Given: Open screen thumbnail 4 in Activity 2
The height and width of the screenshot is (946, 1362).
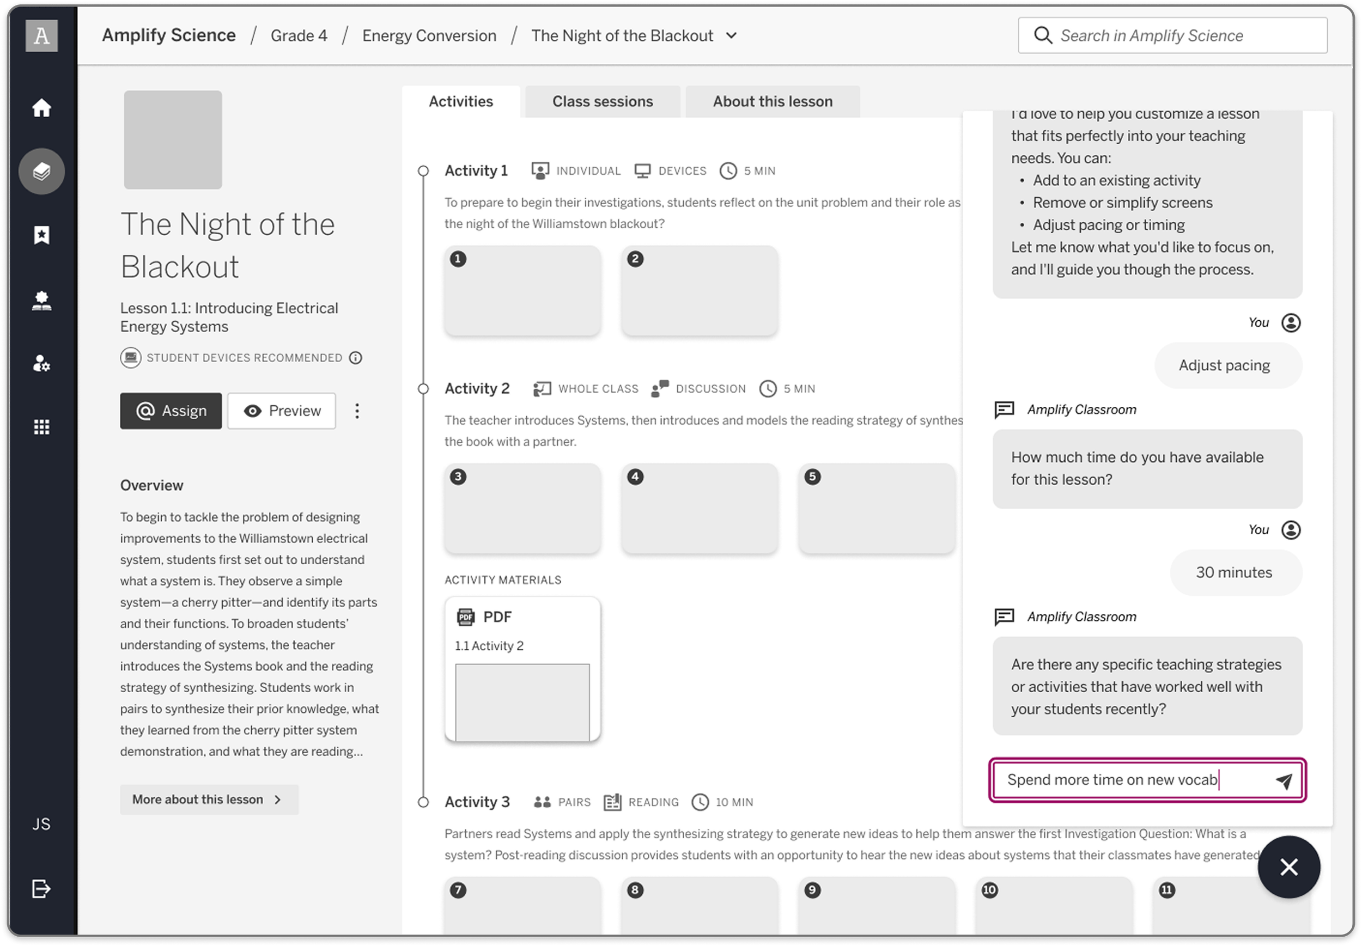Looking at the screenshot, I should (700, 509).
